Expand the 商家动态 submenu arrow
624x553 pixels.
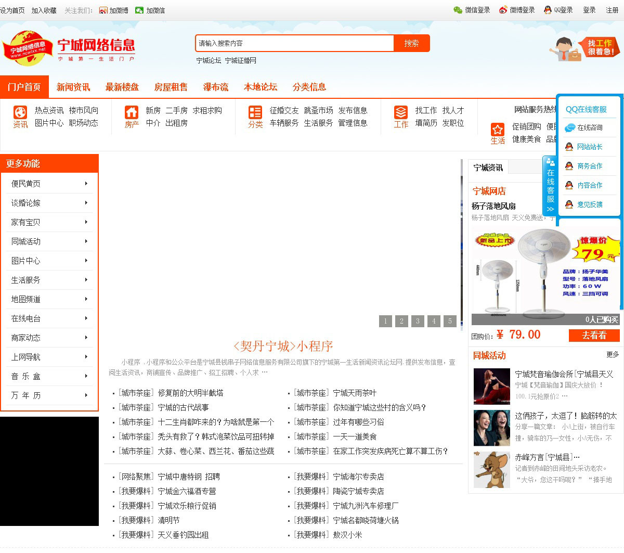(86, 338)
